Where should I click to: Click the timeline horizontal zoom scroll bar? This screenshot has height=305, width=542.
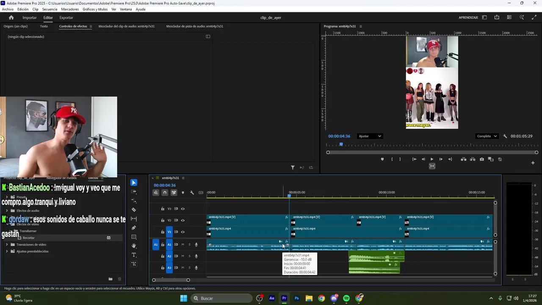(x=171, y=280)
